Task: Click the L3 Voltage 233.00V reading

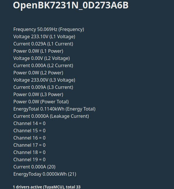Action: click(x=44, y=80)
